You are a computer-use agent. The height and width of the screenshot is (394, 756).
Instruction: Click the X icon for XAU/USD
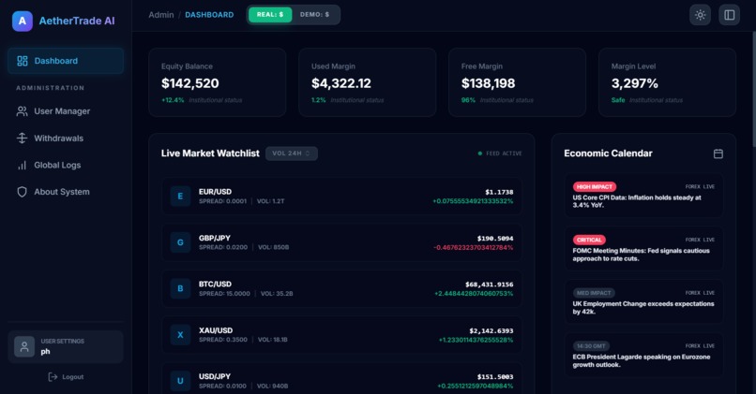tap(180, 335)
